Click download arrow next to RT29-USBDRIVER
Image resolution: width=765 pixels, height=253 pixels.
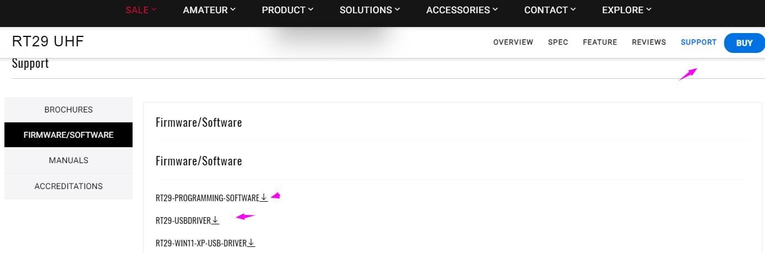215,220
